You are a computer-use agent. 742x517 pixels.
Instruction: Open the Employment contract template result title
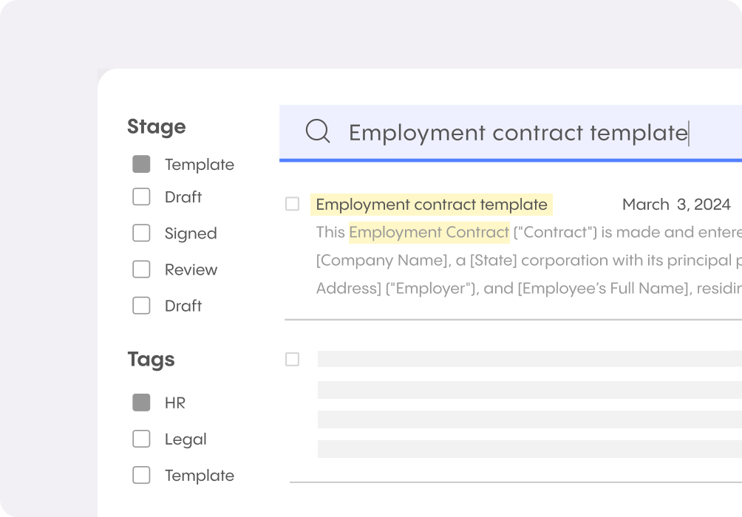432,205
